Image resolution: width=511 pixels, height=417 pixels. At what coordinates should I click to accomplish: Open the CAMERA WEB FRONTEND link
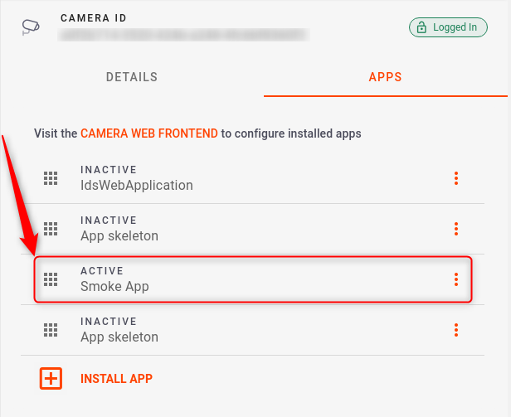click(x=149, y=133)
